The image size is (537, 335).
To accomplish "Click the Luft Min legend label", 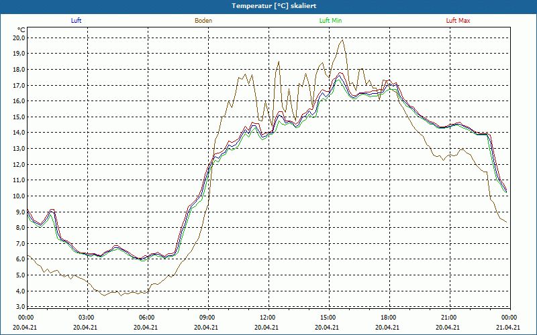I will (330, 21).
